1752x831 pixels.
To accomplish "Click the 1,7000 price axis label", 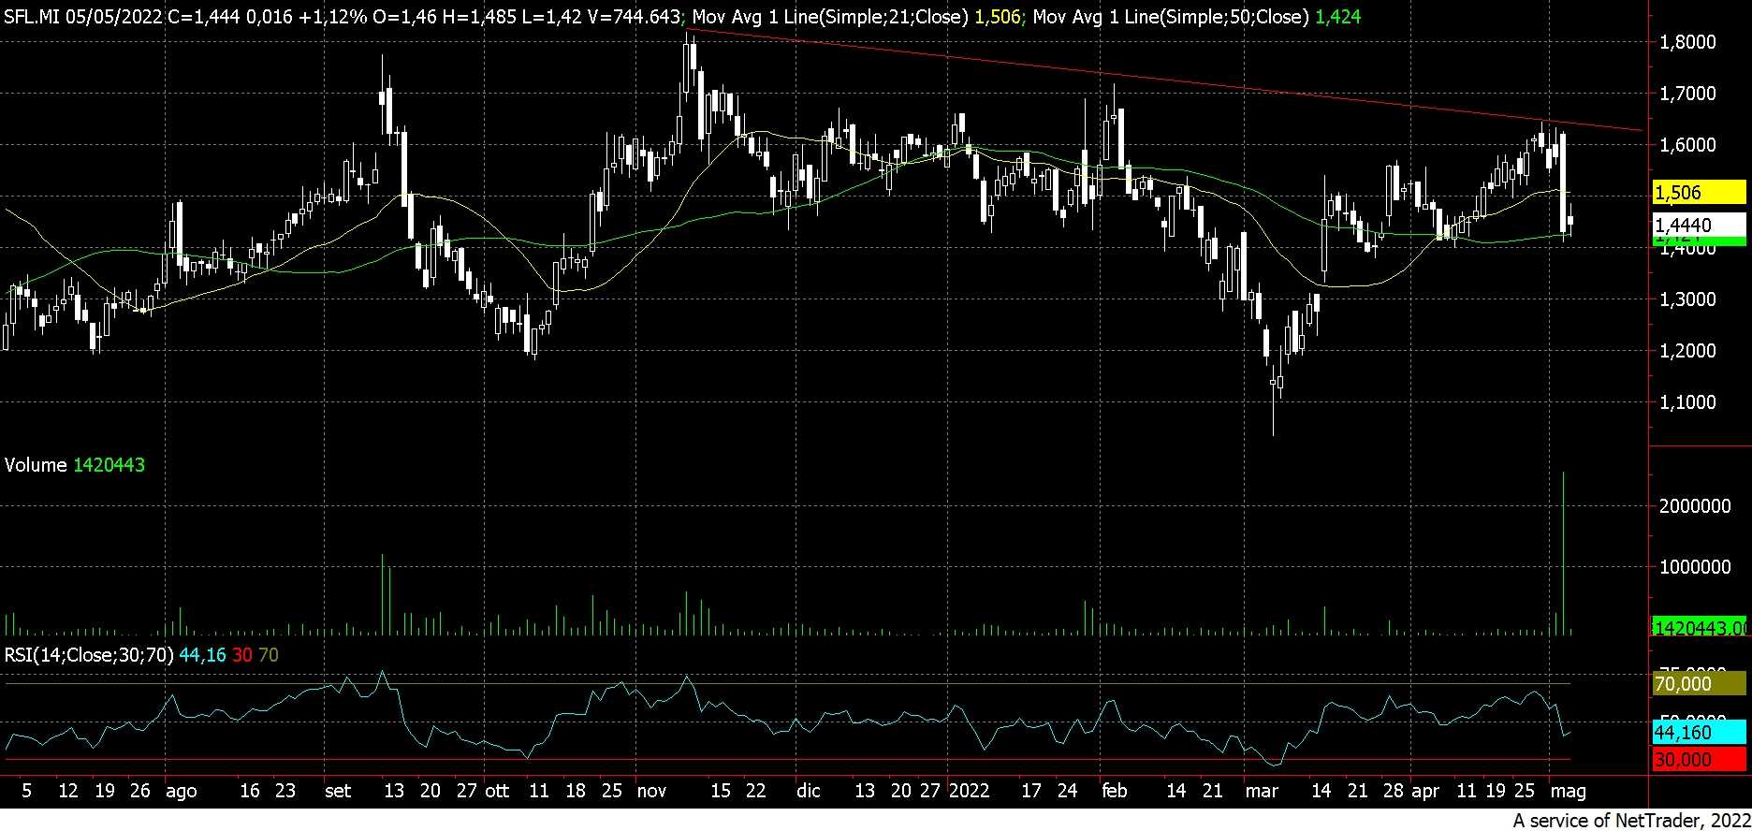I will [x=1687, y=94].
